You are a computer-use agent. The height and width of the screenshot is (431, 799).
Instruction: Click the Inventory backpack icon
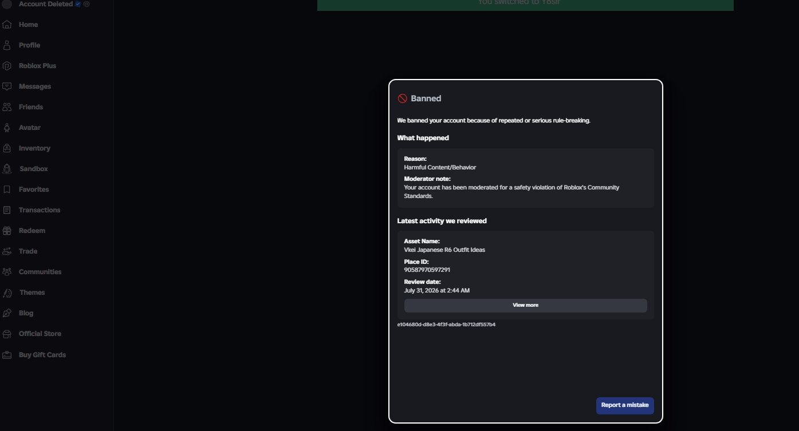point(7,148)
